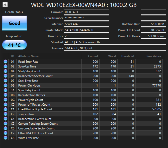Image resolution: width=168 pixels, height=148 pixels.
Task: Click the status orb for Load/Unload Cycle Count
Action: point(5,109)
